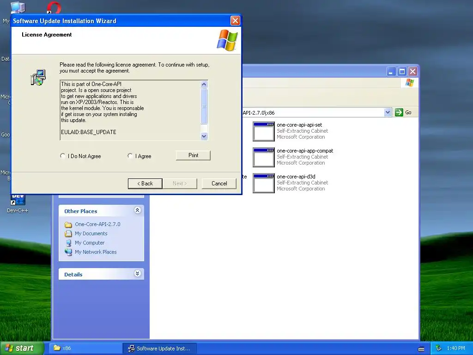Click the keyboard icon in system tray
This screenshot has height=355, width=473.
[x=421, y=349]
